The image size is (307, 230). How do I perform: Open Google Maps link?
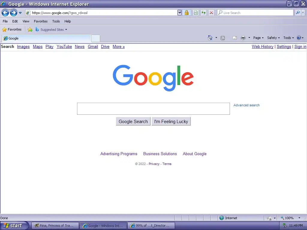(x=37, y=46)
